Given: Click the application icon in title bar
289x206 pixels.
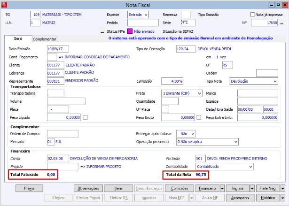Looking at the screenshot, I should click(x=4, y=5).
